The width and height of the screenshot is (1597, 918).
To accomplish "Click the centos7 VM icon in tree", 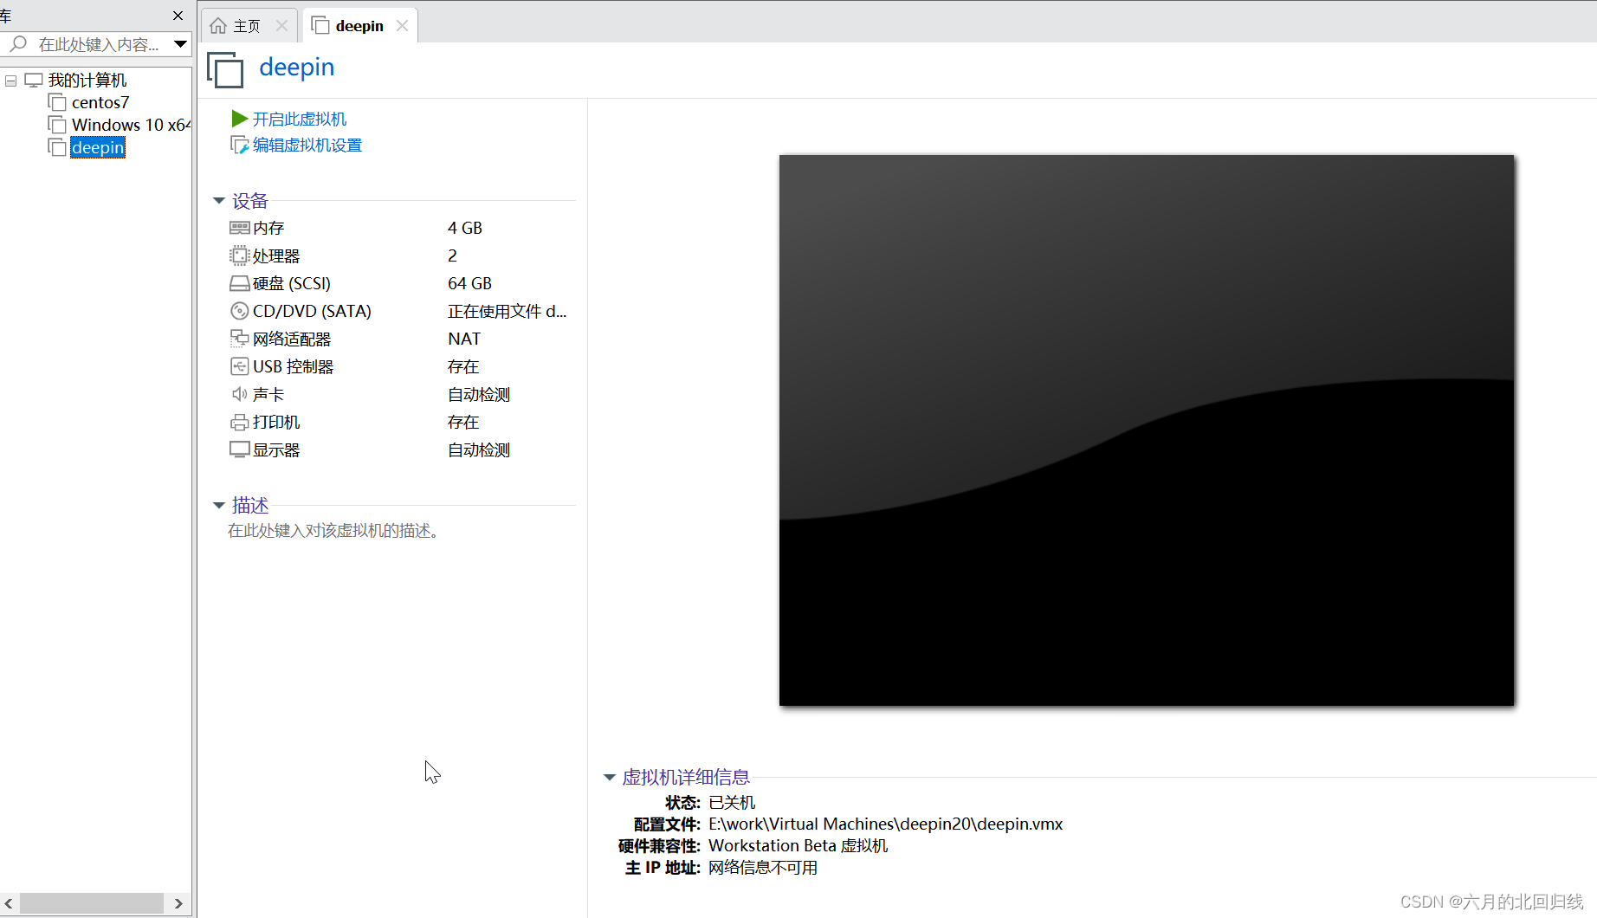I will tap(57, 102).
